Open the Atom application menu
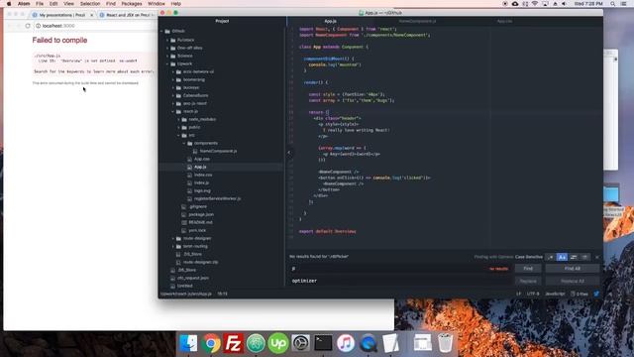This screenshot has width=634, height=357. coord(24,4)
